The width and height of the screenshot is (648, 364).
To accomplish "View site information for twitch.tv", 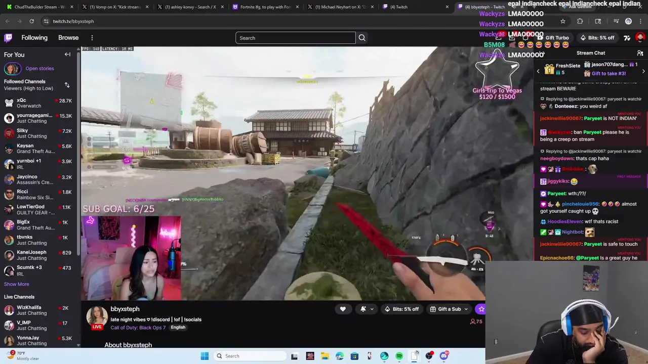I will (x=46, y=21).
